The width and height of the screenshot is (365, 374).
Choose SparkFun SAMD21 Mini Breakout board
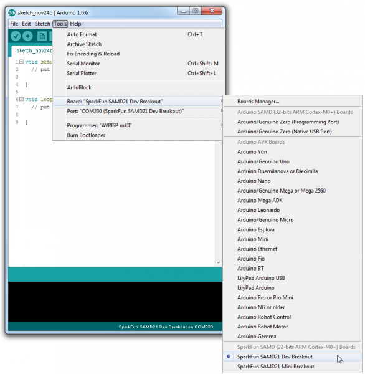coord(292,367)
